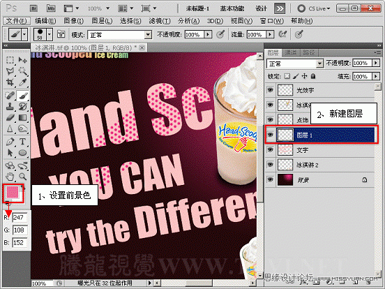Select the Gradient tool
385x289 pixels.
(x=22, y=117)
